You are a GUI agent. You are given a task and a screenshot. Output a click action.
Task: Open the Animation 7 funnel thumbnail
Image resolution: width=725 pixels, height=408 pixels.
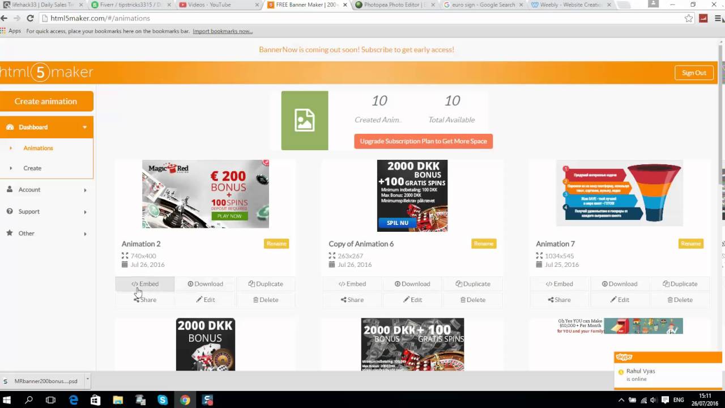pos(620,193)
